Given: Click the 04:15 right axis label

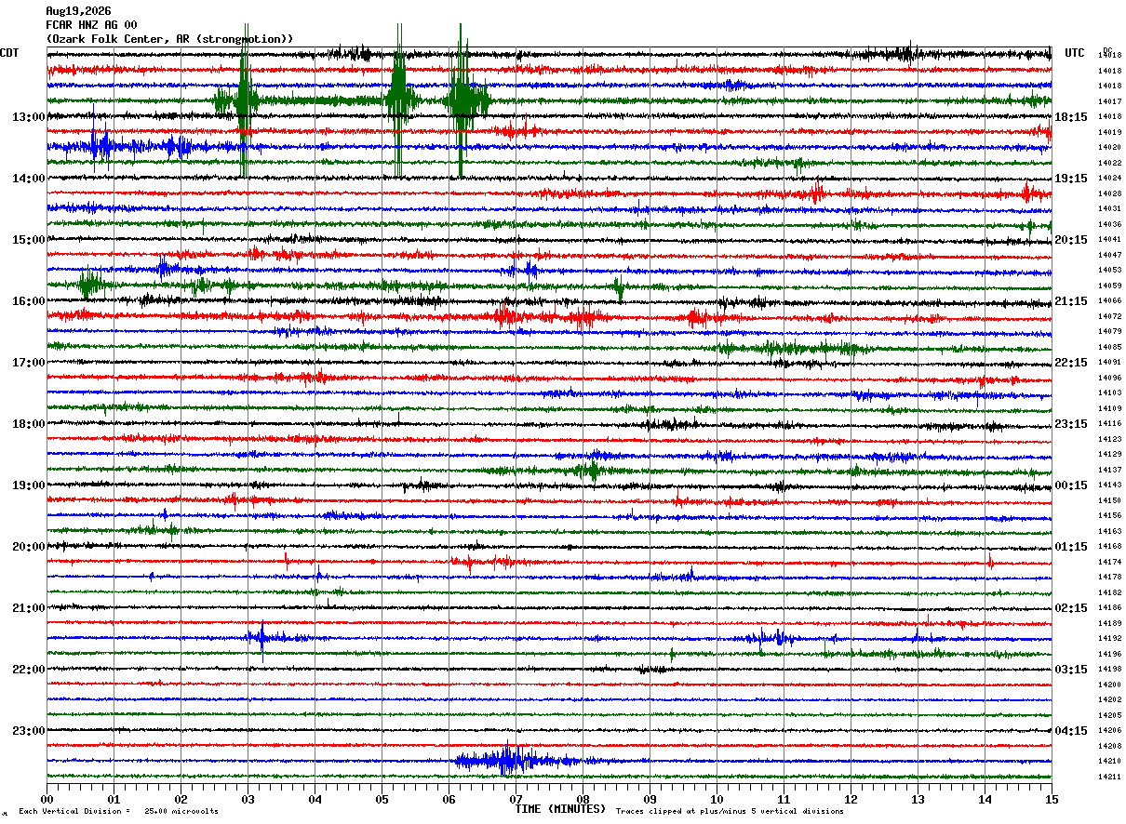Looking at the screenshot, I should (x=1071, y=731).
